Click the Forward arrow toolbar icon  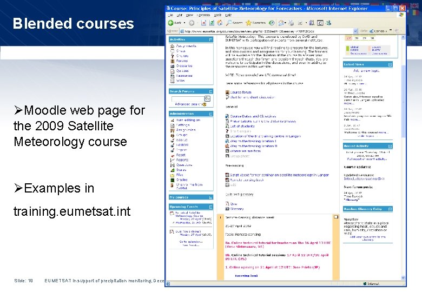click(x=192, y=23)
